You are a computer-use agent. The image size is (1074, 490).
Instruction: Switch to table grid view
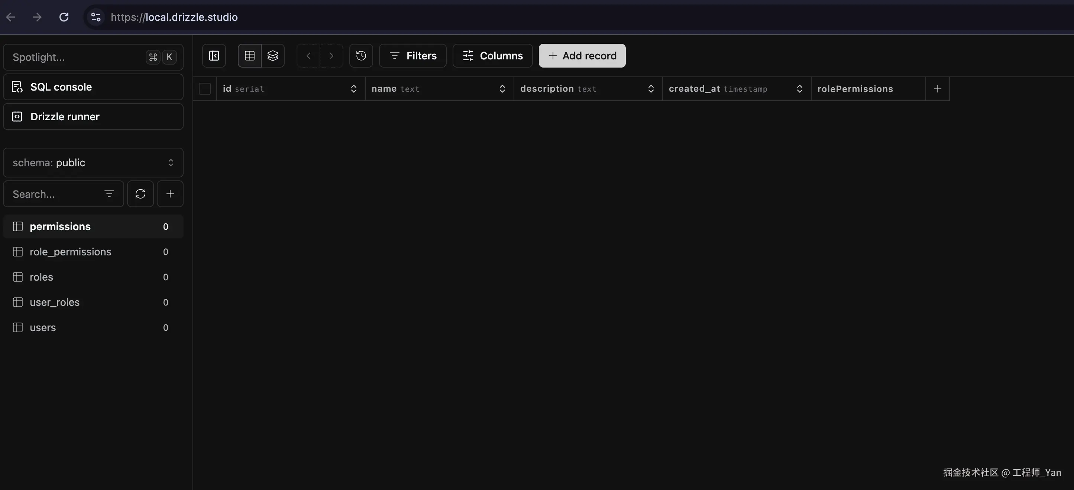(x=249, y=56)
